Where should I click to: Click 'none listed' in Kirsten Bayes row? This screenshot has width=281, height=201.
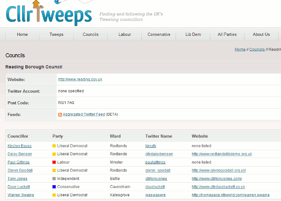point(201,146)
